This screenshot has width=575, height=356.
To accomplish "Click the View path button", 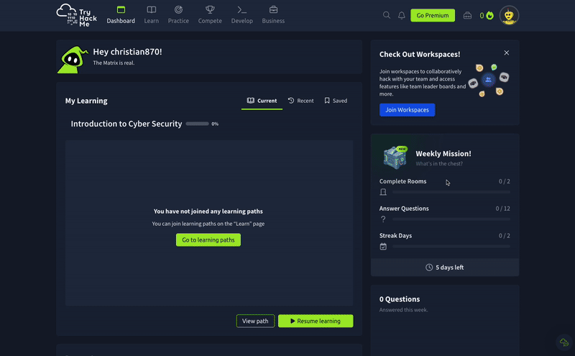I will (255, 321).
